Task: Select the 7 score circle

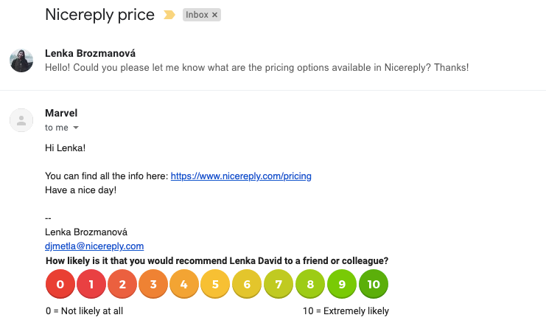Action: coord(279,284)
